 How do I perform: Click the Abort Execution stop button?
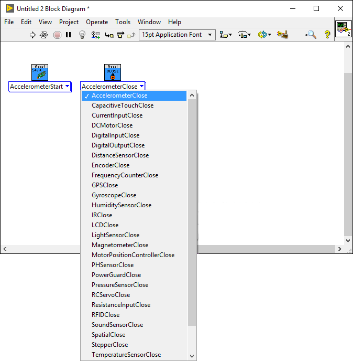(x=57, y=35)
